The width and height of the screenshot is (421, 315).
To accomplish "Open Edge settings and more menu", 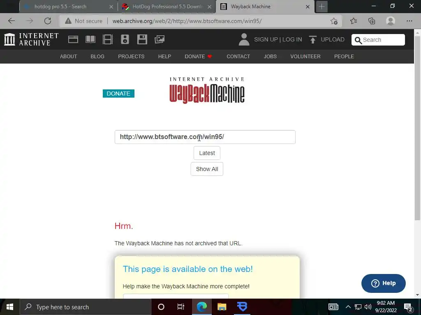I will (x=409, y=21).
